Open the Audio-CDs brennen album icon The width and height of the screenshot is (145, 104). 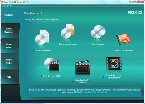[x=124, y=39]
